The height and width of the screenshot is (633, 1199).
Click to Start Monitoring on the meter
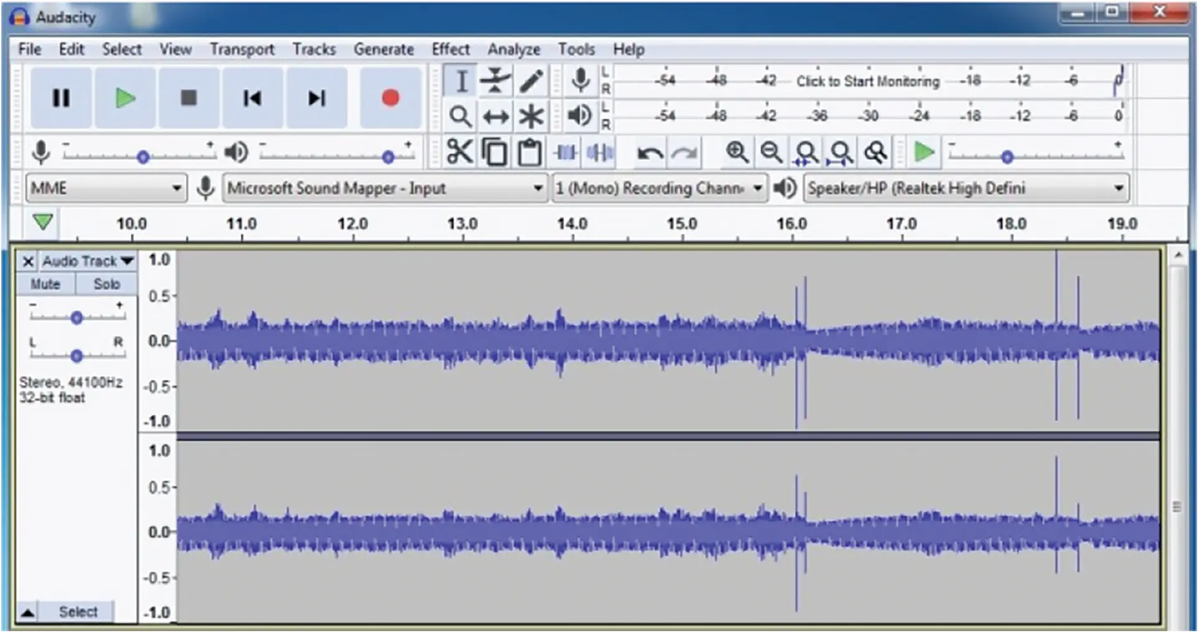point(868,81)
